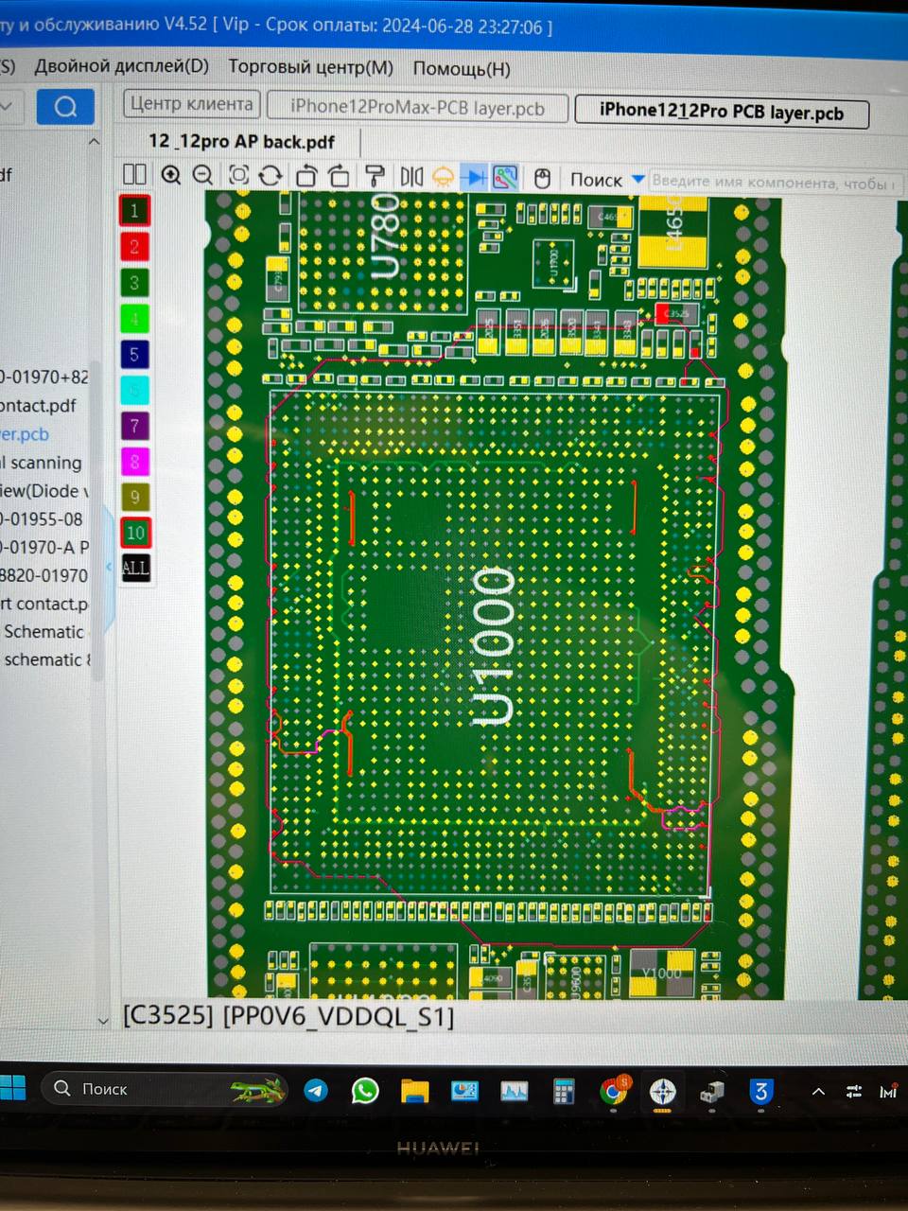
Task: Open the ontact.pdf file in sidebar
Action: [x=38, y=406]
